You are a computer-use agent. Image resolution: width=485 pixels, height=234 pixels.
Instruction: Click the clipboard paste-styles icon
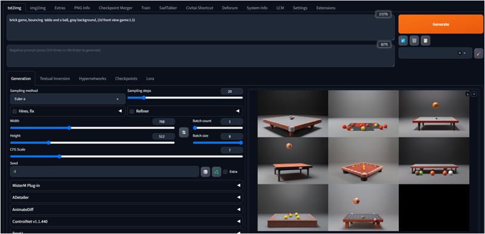point(426,41)
